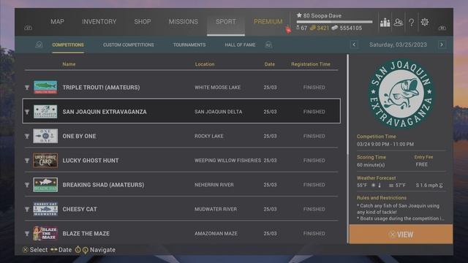468x263 pixels.
Task: Click the Breaking Shad thumbnail
Action: point(45,185)
